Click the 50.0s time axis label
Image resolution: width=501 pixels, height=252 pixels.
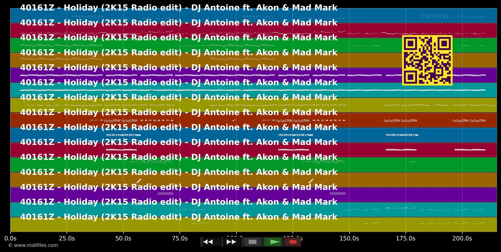[x=123, y=238]
